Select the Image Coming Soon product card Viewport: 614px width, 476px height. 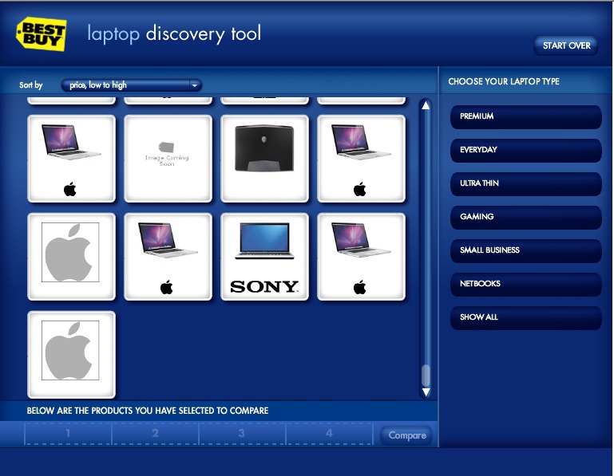pos(168,159)
